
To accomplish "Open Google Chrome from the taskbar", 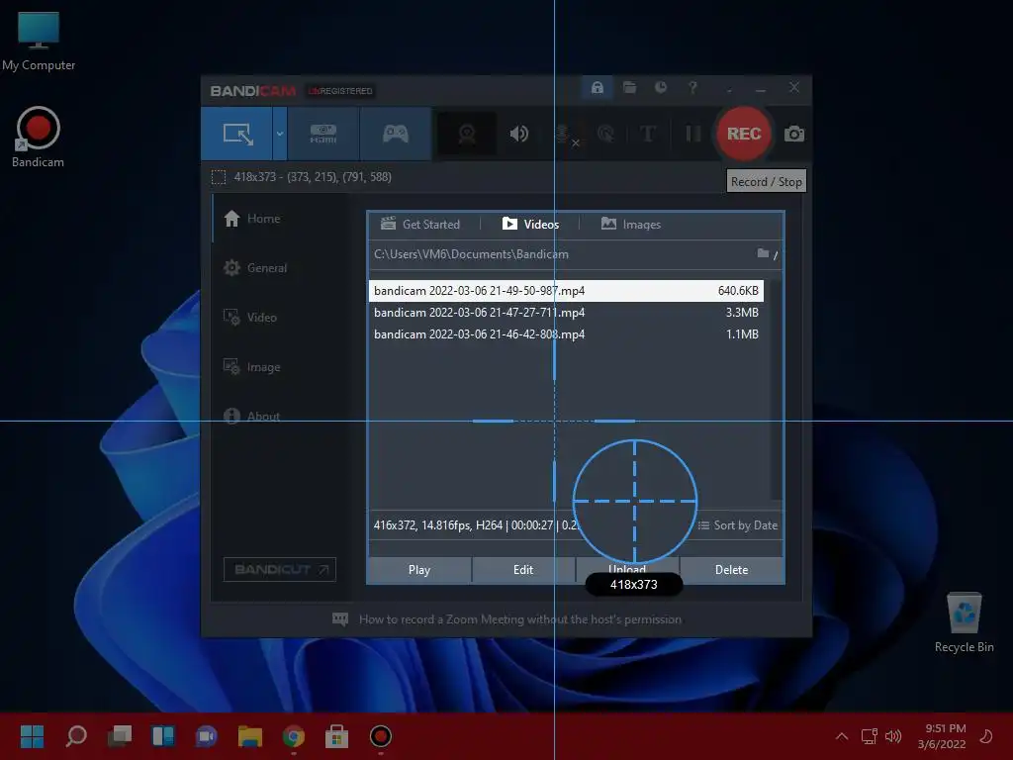I will 293,736.
